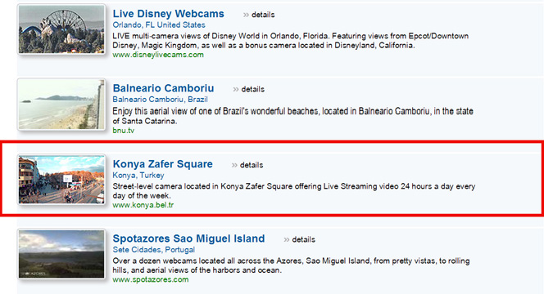Select the Balneario Camboriu, Brazil location link
Image resolution: width=544 pixels, height=294 pixels.
(x=161, y=100)
